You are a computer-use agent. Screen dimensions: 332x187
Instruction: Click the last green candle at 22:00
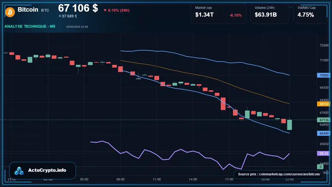pos(289,124)
